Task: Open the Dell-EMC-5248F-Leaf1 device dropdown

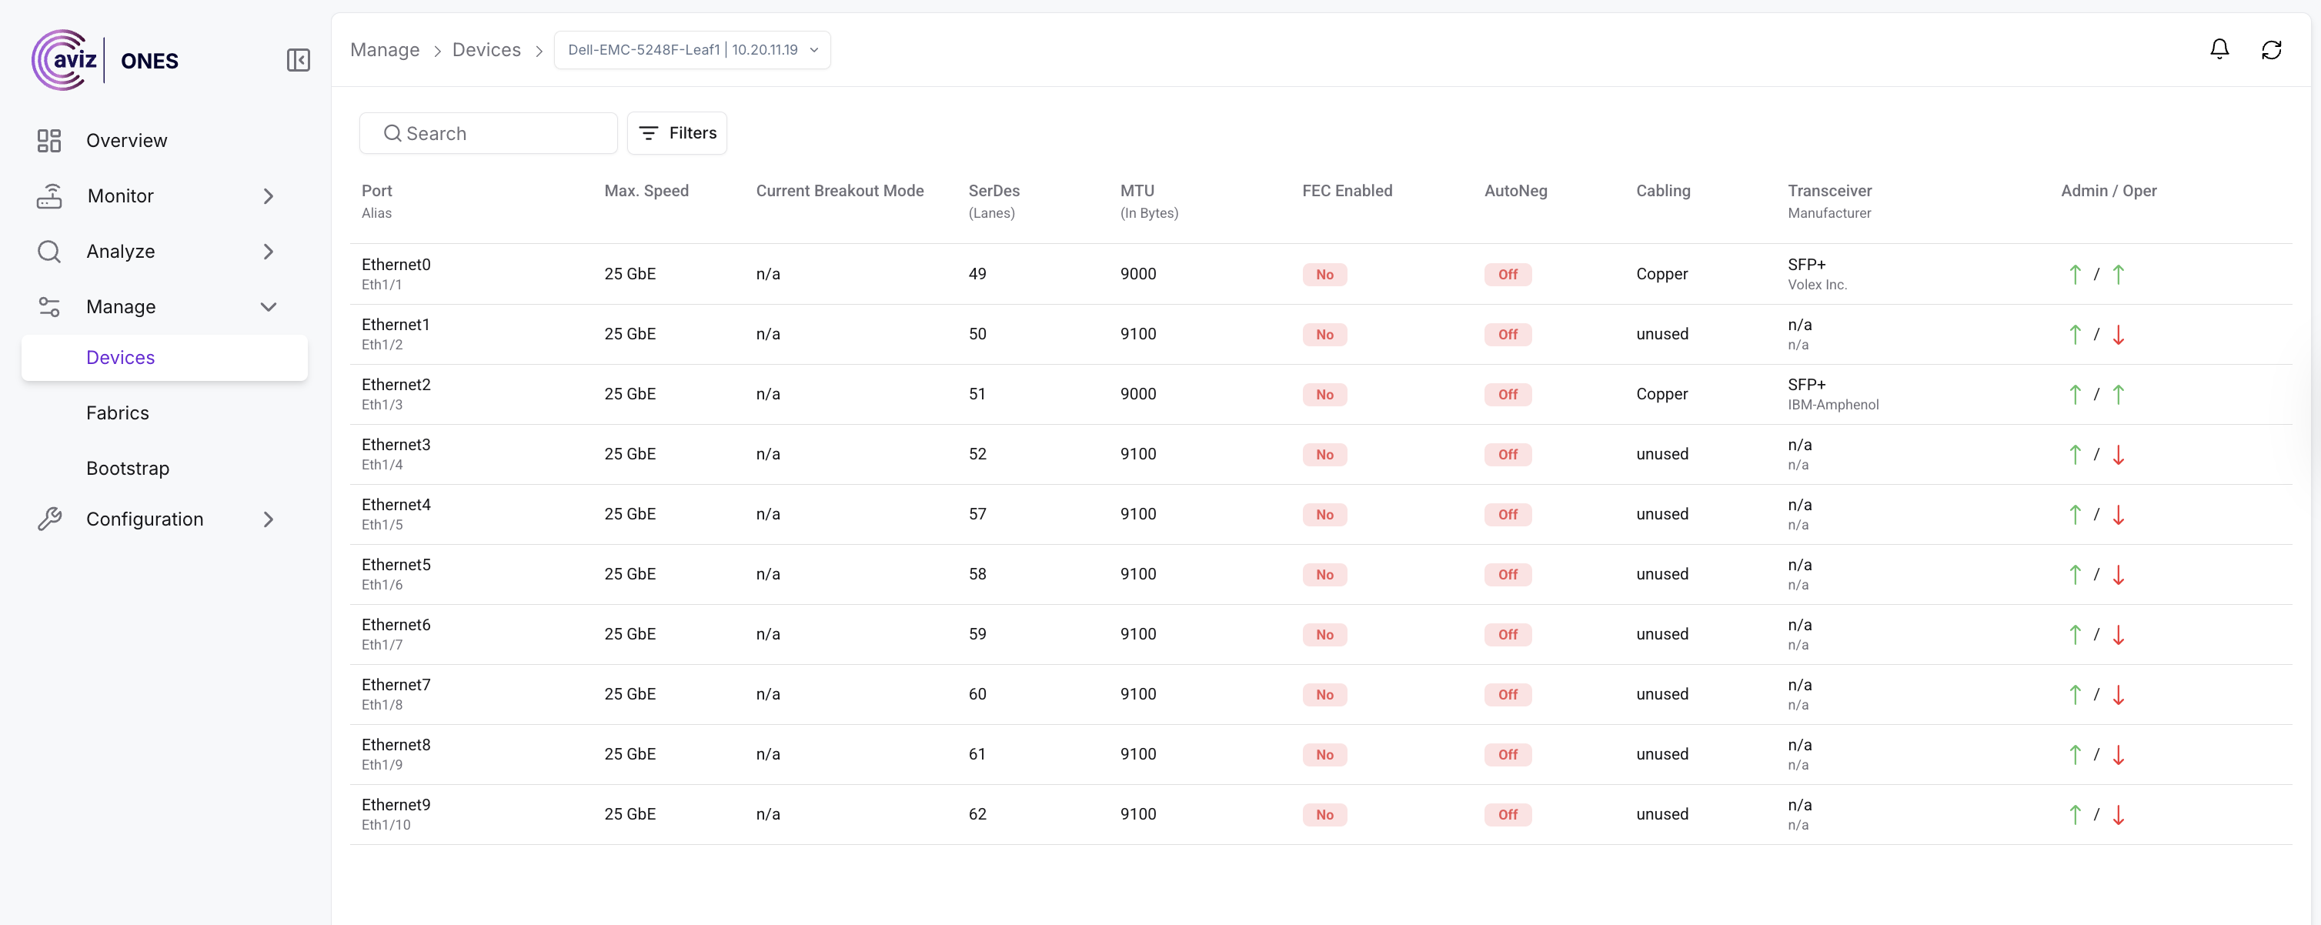Action: click(x=691, y=49)
